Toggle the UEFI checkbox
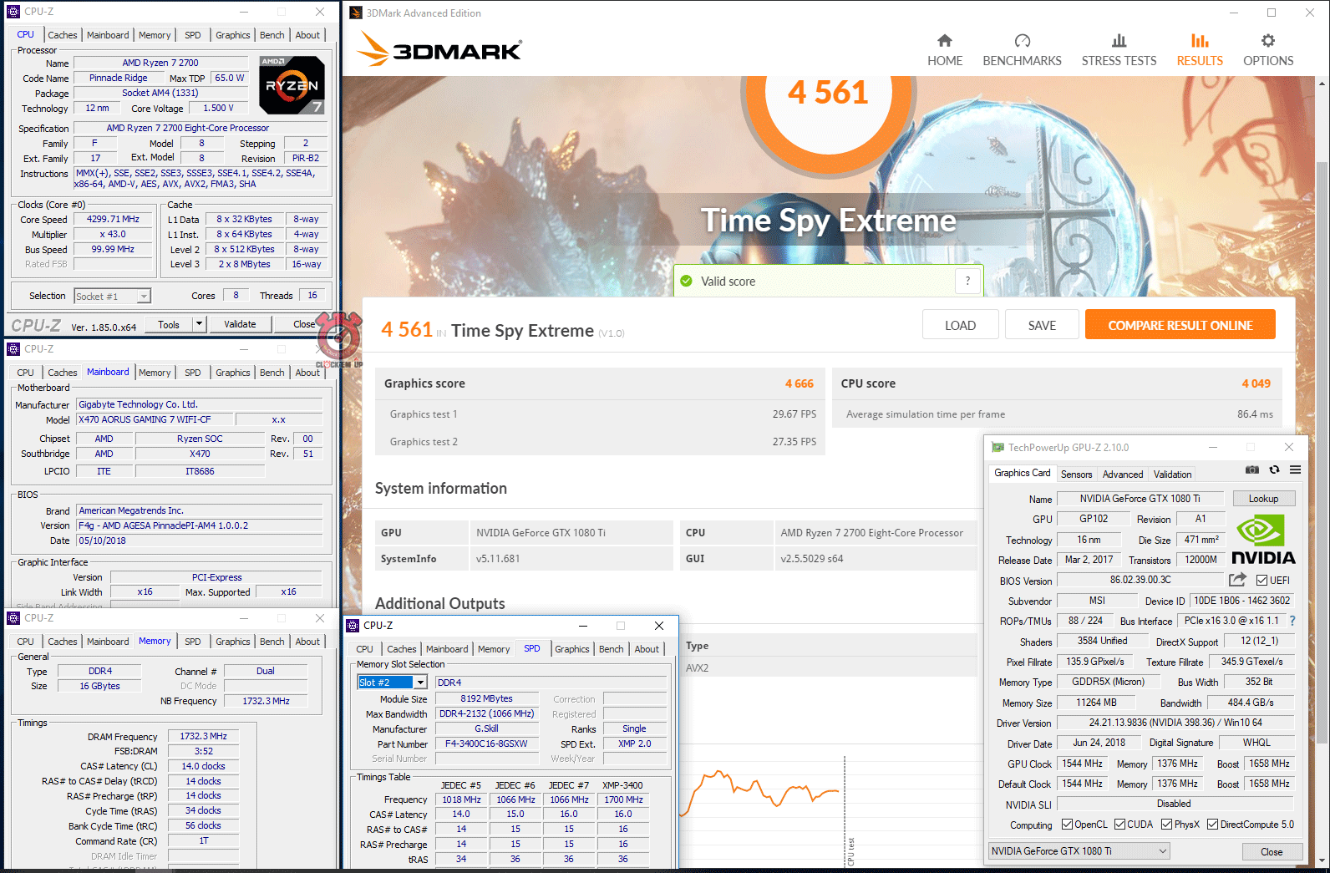1330x873 pixels. point(1261,581)
